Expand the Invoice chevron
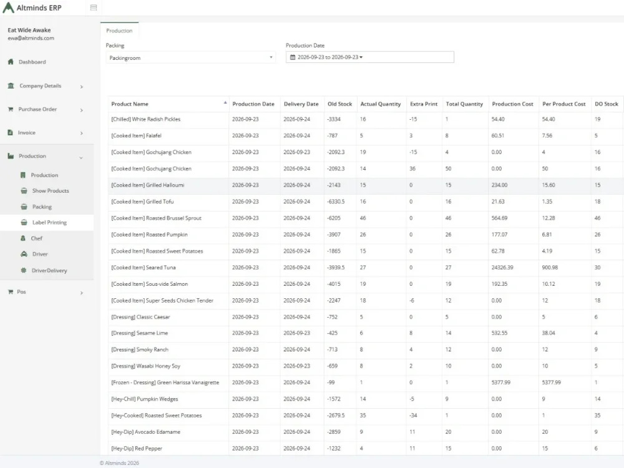Image resolution: width=624 pixels, height=468 pixels. pos(82,134)
